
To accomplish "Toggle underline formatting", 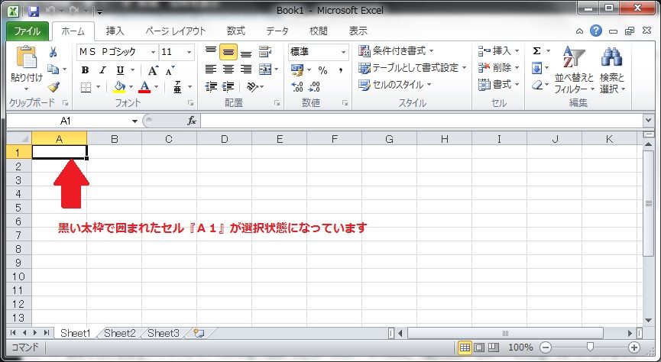I will point(121,70).
